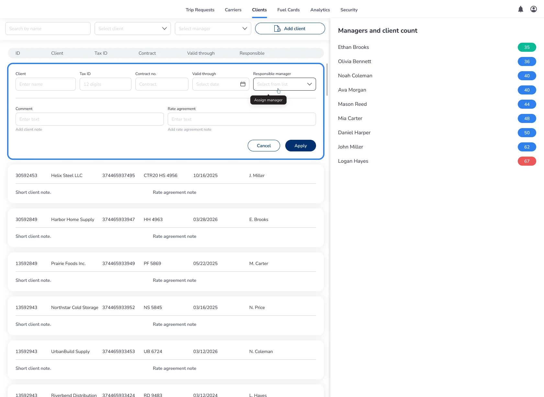The height and width of the screenshot is (397, 544).
Task: Click ID 30592453
Action: point(26,175)
